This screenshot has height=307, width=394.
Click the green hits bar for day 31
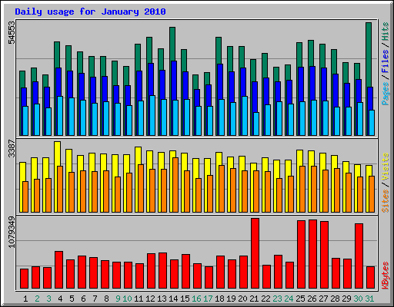tap(369, 54)
